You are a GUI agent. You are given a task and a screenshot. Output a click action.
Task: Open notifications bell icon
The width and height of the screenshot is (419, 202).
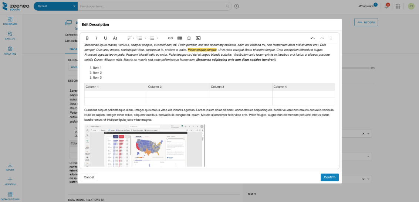pos(386,6)
